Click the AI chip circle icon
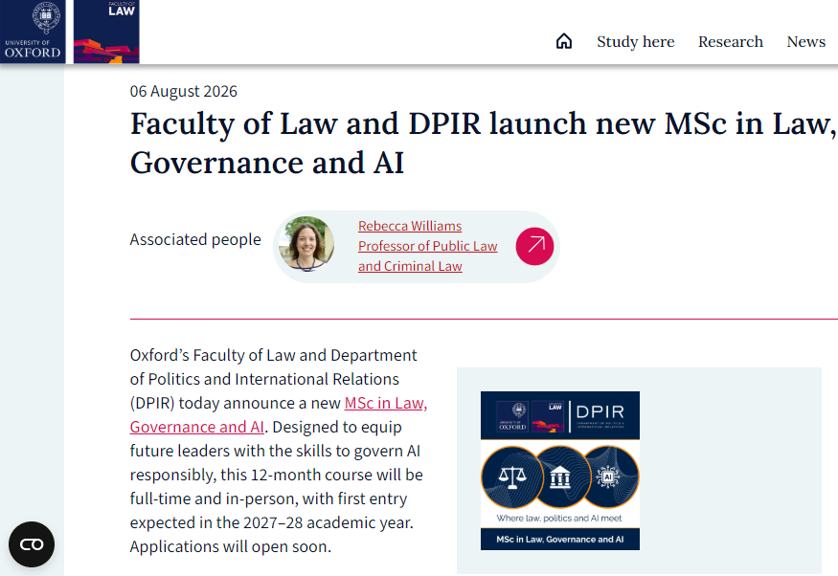The width and height of the screenshot is (838, 576). (609, 476)
